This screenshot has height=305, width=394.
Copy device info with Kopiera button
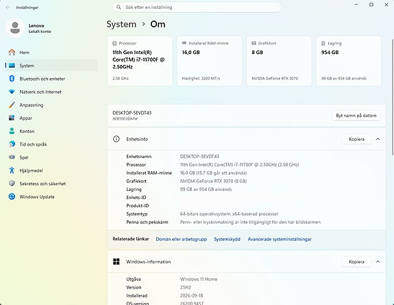tap(356, 139)
